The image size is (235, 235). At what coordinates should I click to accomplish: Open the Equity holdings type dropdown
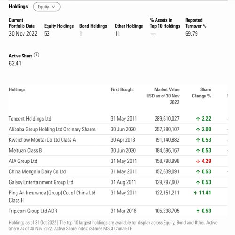click(47, 7)
